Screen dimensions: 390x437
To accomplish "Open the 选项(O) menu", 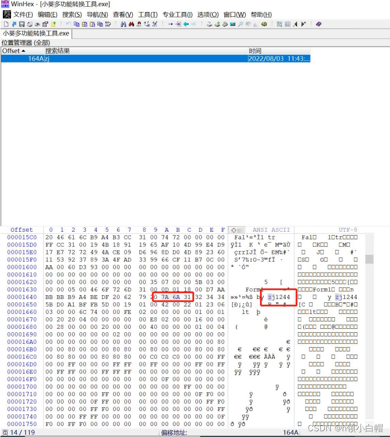I will [x=208, y=14].
